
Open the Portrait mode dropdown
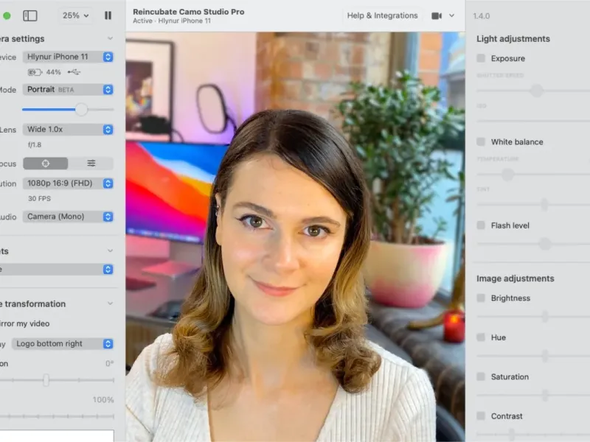pyautogui.click(x=68, y=89)
